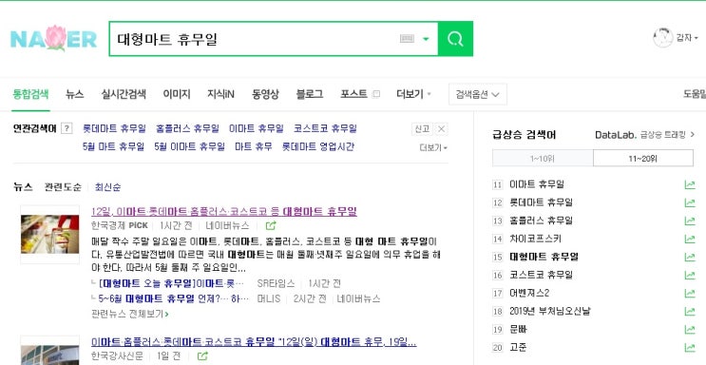Viewport: 706px width, 365px height.
Task: Click the Naver logo
Action: click(x=53, y=38)
